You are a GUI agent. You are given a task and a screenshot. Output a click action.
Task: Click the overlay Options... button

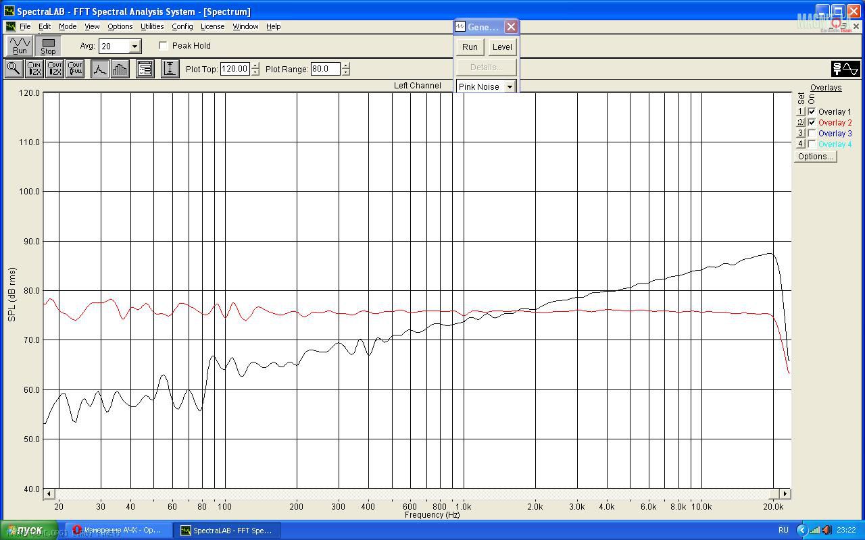click(x=816, y=157)
